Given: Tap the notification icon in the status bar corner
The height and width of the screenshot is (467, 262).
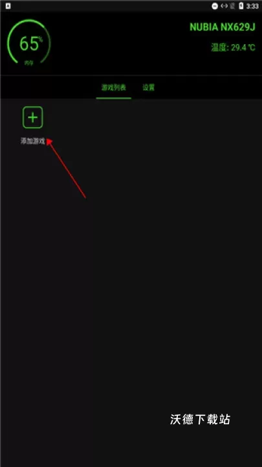Looking at the screenshot, I should (8, 6).
